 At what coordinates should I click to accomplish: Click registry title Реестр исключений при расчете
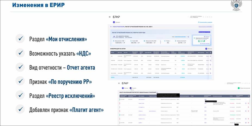(138, 92)
